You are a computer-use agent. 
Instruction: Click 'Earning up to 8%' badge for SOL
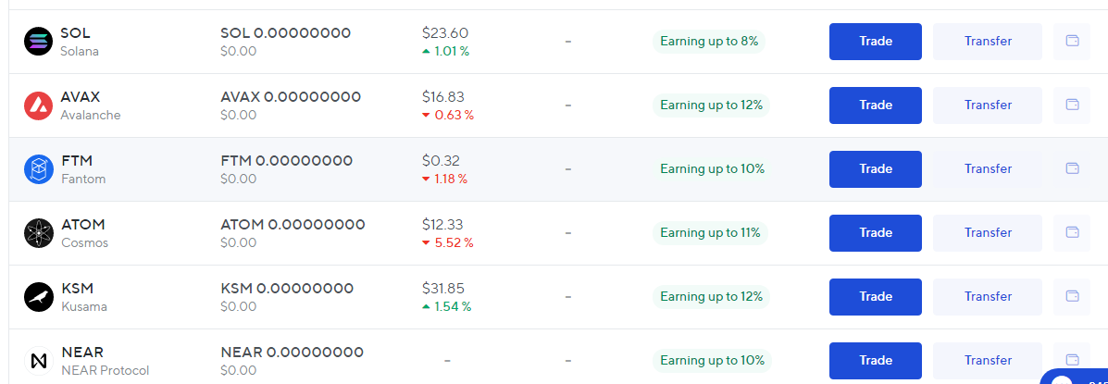[709, 42]
